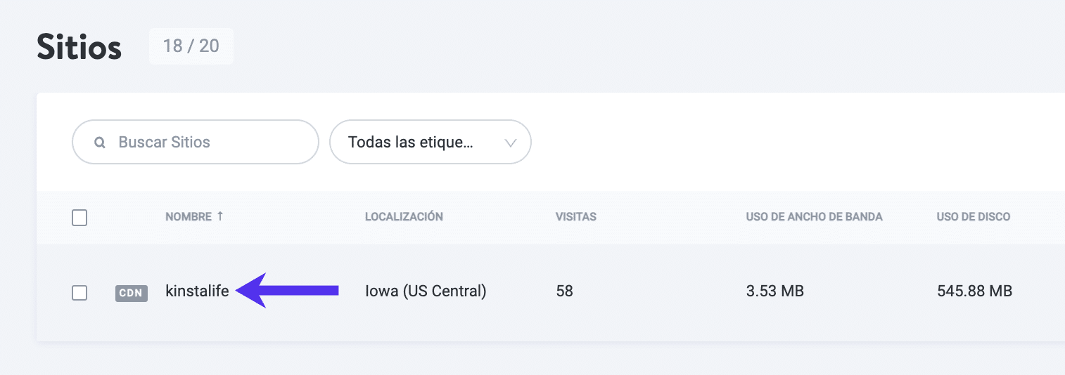
Task: Select the USO DE ANCHO DE BANDA header
Action: click(814, 217)
